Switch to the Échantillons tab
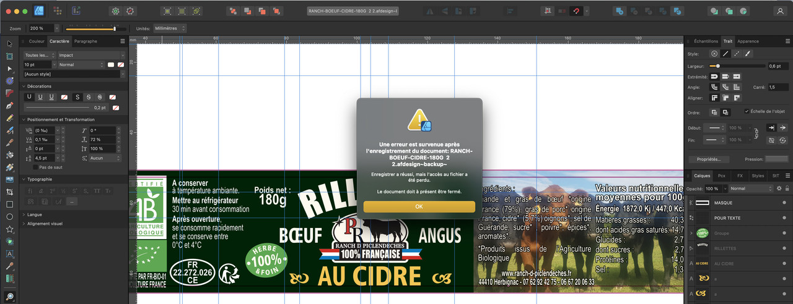Screen dimensions: 793x304 click(706, 41)
